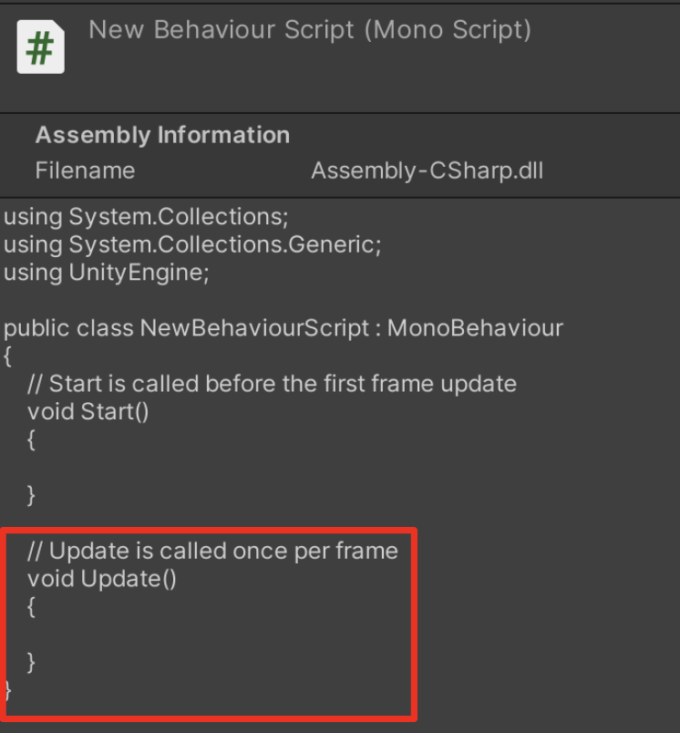Image resolution: width=680 pixels, height=733 pixels.
Task: Select the Assembly-CSharp.dll filename value
Action: (428, 170)
